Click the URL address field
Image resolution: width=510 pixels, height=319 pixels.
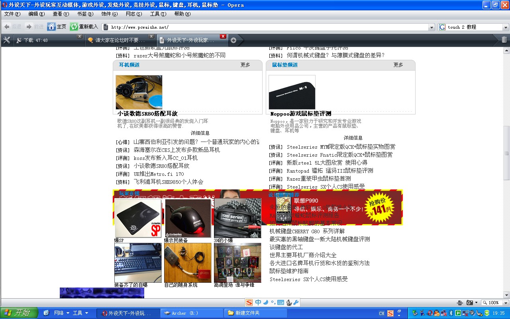pyautogui.click(x=269, y=27)
